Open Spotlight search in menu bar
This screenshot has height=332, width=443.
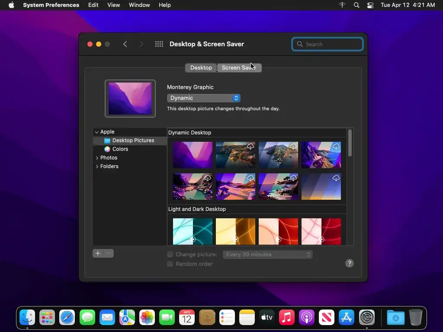coord(356,5)
